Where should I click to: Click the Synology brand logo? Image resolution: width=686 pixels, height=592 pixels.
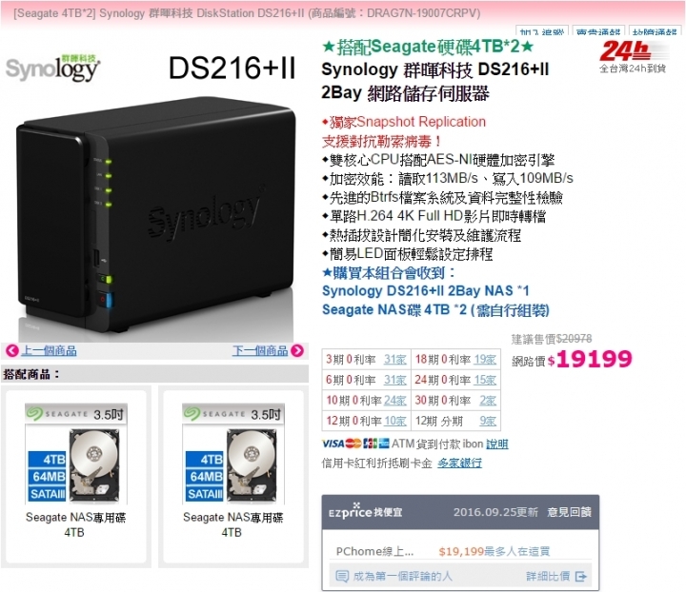click(53, 69)
